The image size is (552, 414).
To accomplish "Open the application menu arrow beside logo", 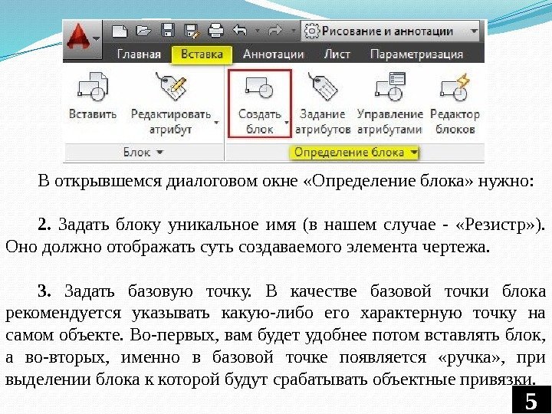I will tap(97, 38).
